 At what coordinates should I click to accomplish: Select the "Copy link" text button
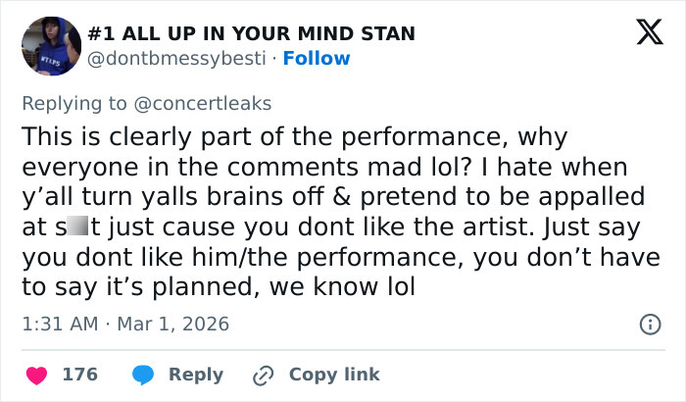click(x=334, y=375)
